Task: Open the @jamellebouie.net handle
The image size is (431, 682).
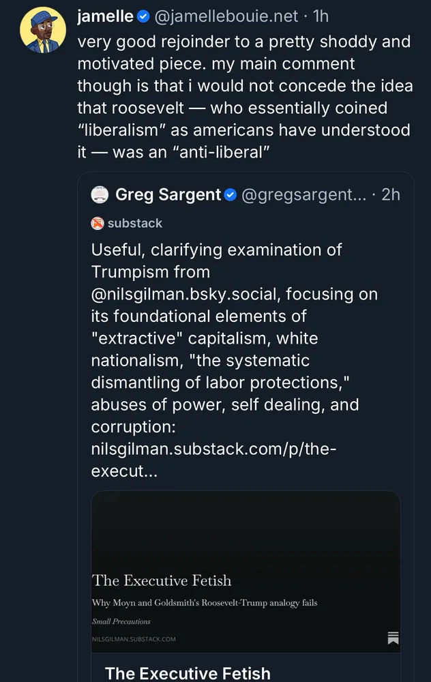Action: coord(228,16)
